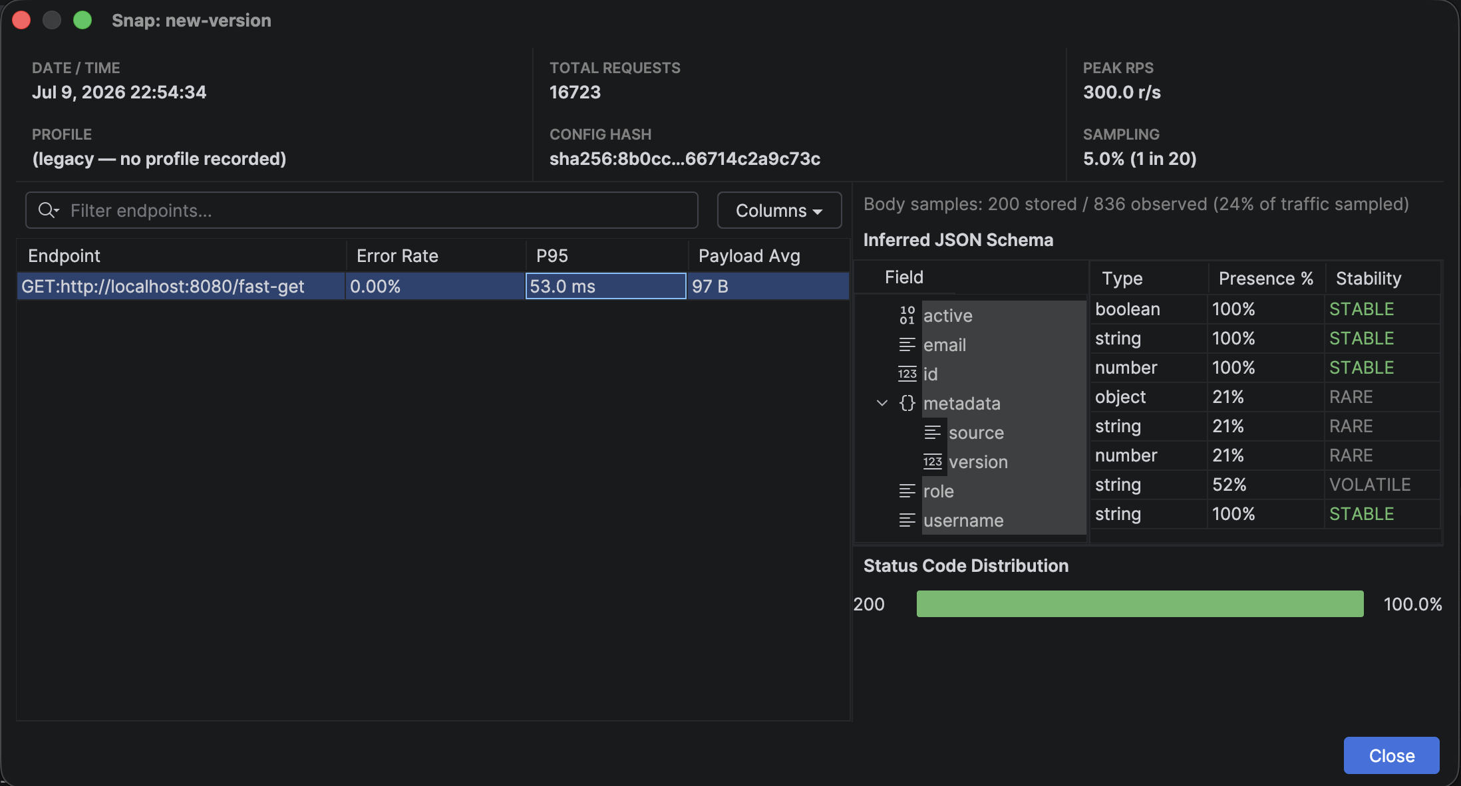The width and height of the screenshot is (1461, 786).
Task: Click the Close button
Action: (x=1392, y=755)
